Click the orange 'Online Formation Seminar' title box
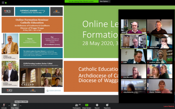 32,25
